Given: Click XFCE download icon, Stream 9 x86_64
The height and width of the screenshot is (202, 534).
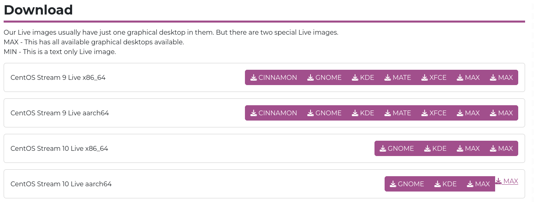Looking at the screenshot, I should (425, 77).
